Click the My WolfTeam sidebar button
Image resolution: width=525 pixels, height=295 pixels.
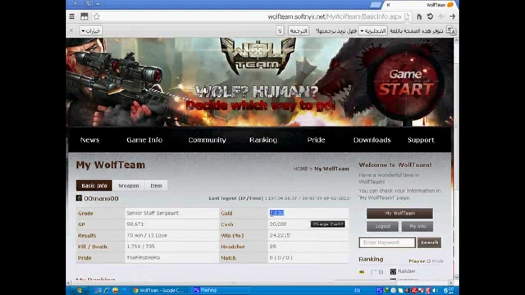[400, 213]
